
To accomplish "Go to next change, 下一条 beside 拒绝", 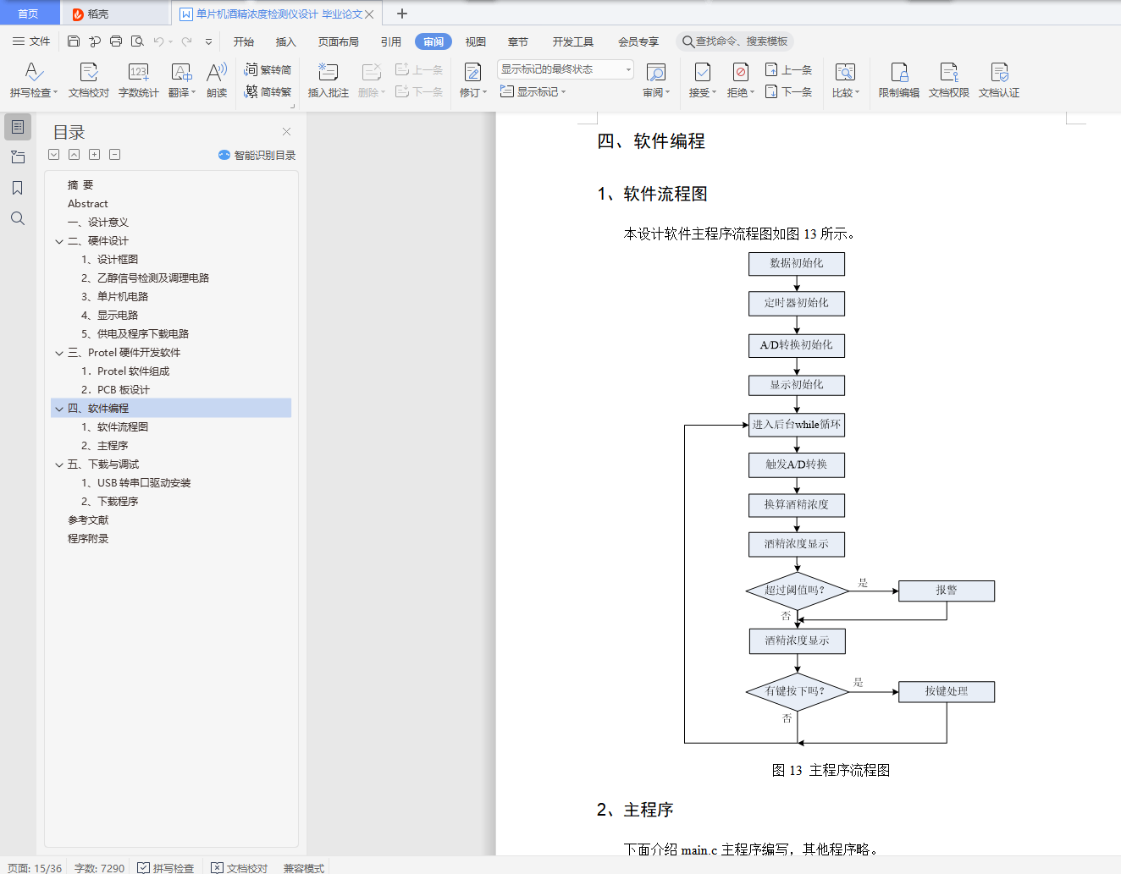I will pos(788,91).
